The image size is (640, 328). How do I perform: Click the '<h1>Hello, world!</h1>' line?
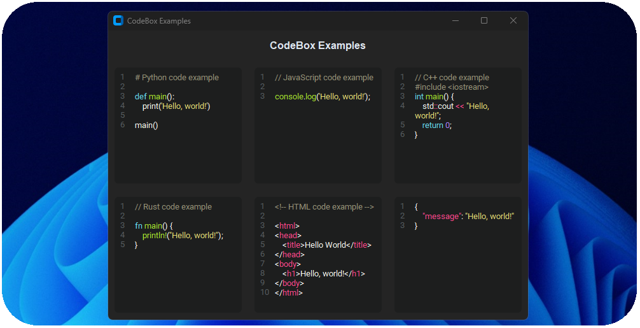tap(324, 274)
